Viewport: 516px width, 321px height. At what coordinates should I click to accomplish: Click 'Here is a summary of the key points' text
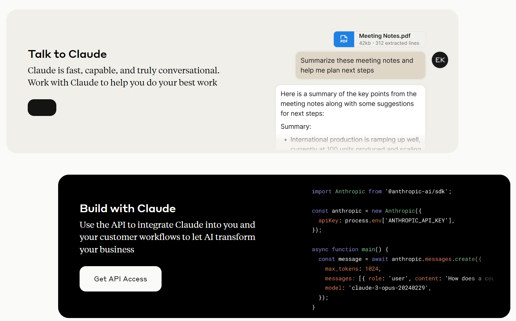pyautogui.click(x=348, y=104)
